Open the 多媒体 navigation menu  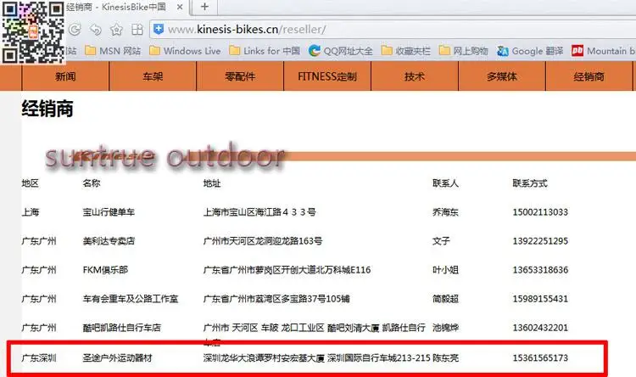click(502, 76)
